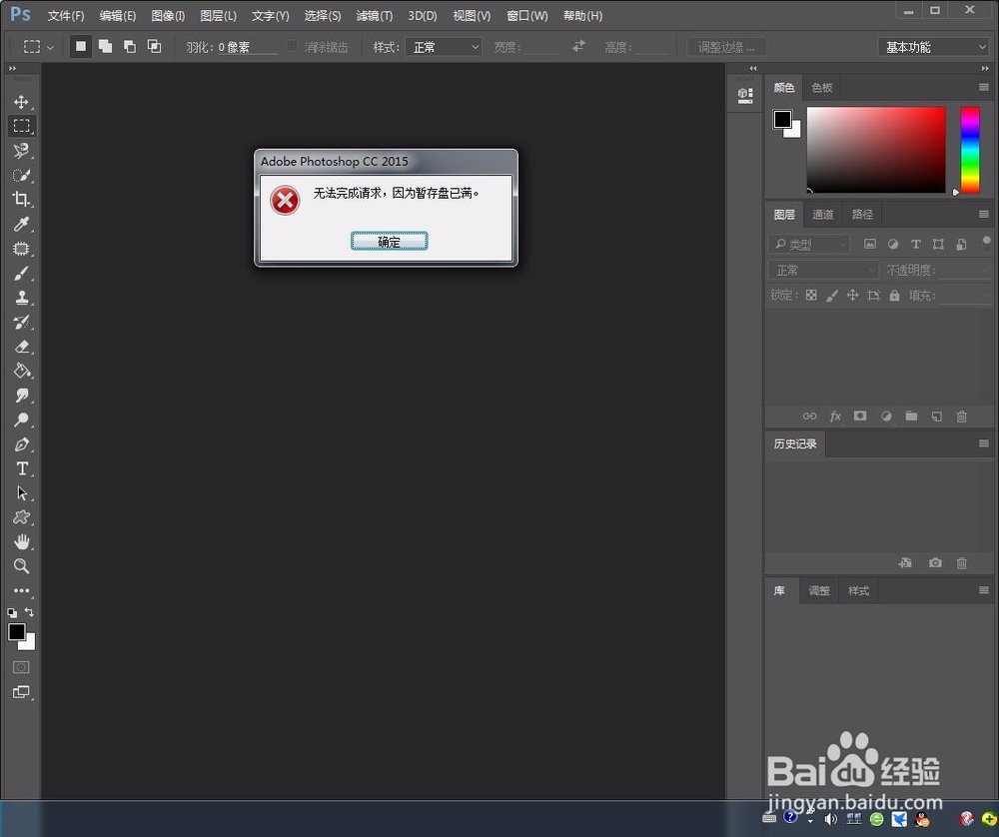This screenshot has width=999, height=837.
Task: Select the Paint Bucket tool
Action: 21,371
